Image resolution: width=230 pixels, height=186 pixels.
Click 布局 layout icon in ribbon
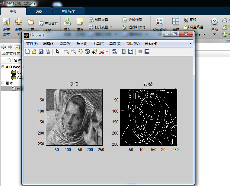[176, 21]
